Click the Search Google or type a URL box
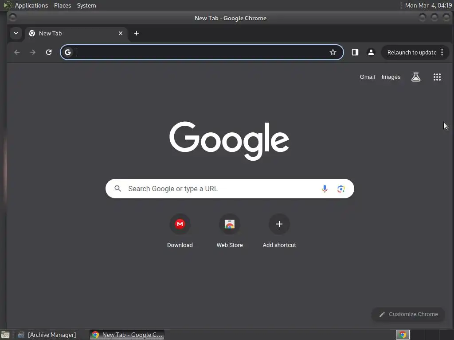 coord(230,189)
